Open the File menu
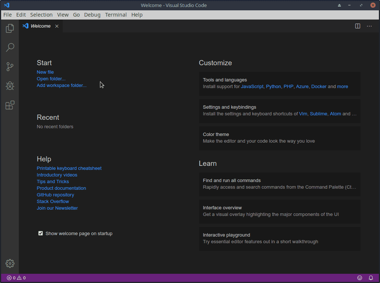Viewport: 380px width, 283px height. point(7,15)
